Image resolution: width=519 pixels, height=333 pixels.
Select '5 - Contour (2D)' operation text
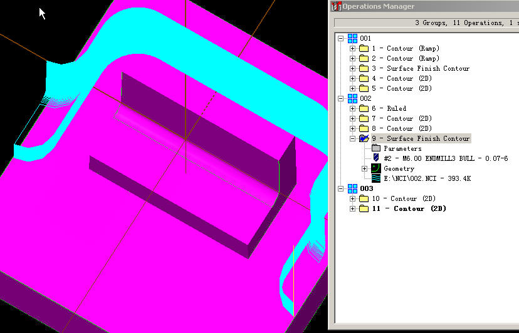click(402, 88)
